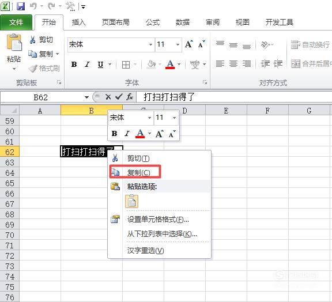Image resolution: width=332 pixels, height=302 pixels.
Task: Open mini toolbar font size dropdown
Action: click(174, 118)
